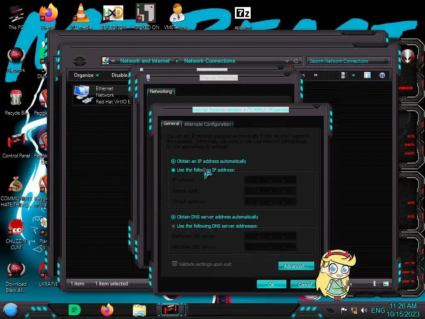The image size is (425, 319).
Task: Open VLC media desktop shortcut
Action: point(81,17)
